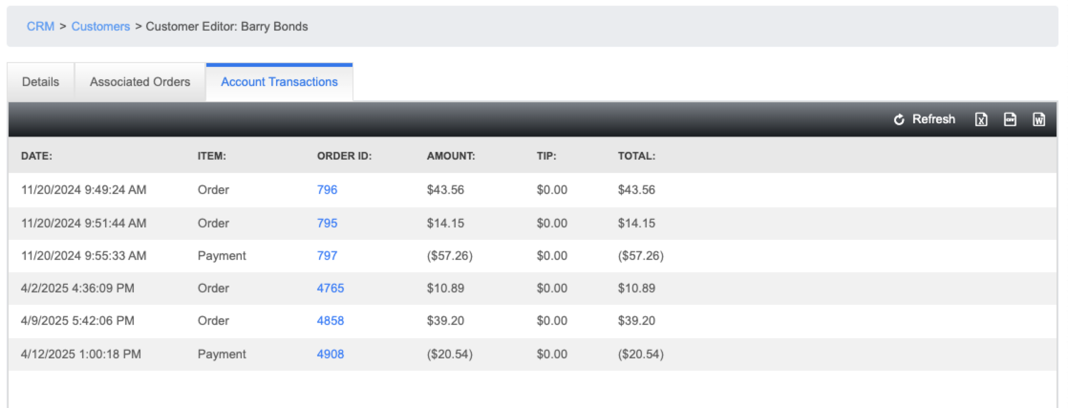Open payment order 797 link

pyautogui.click(x=327, y=256)
